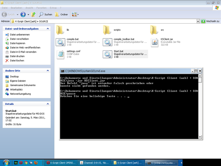Select the KSClient.jar file icon
The height and width of the screenshot is (166, 221).
tap(155, 42)
